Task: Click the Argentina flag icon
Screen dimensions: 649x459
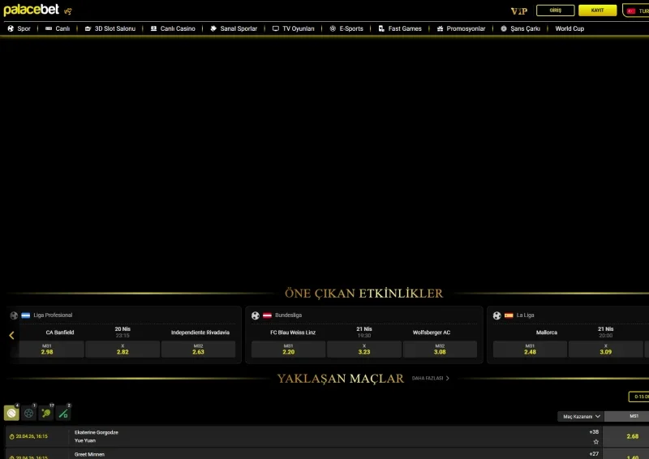Action: click(26, 315)
